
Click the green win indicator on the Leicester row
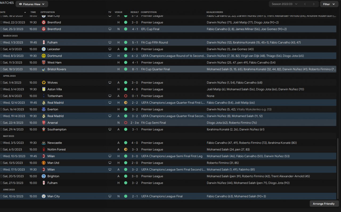point(126,49)
